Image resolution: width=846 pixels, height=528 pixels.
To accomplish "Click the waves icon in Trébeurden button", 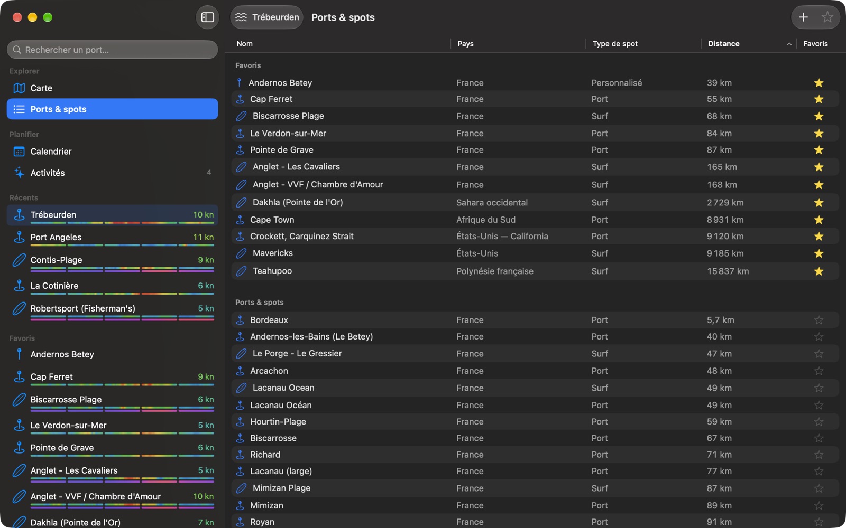I will pos(241,17).
